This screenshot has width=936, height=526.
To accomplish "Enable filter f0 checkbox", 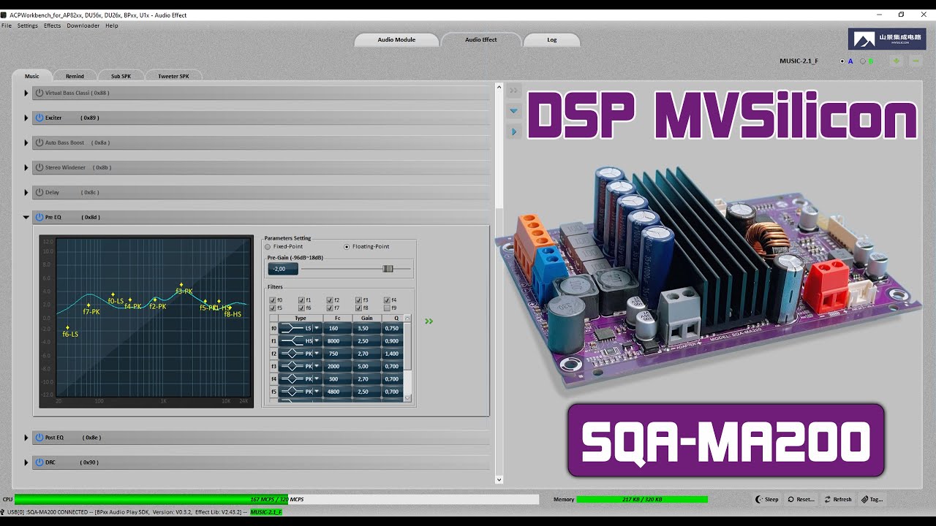I will pos(273,300).
